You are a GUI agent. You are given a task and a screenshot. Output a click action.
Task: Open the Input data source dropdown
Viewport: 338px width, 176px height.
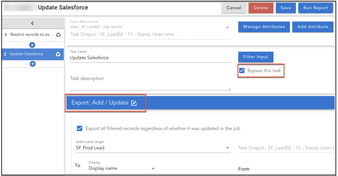coord(227,27)
